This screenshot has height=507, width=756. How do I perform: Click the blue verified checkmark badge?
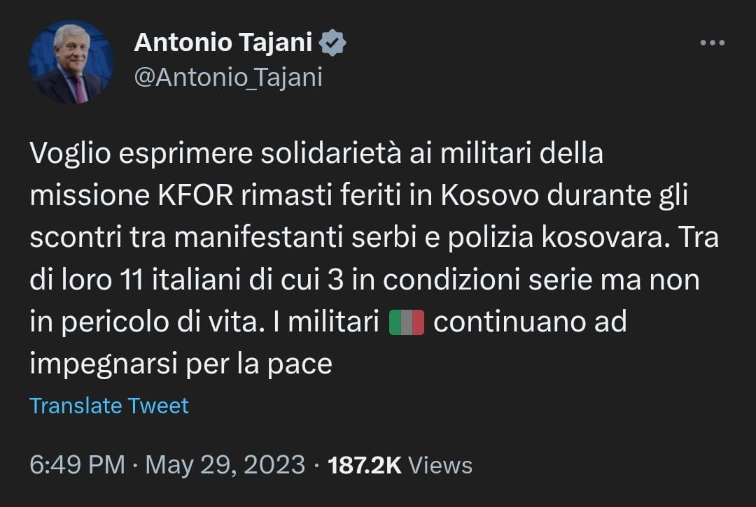click(332, 43)
